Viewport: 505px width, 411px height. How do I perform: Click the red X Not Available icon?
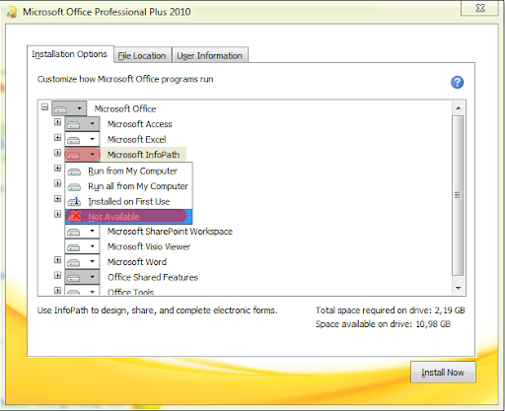click(75, 216)
